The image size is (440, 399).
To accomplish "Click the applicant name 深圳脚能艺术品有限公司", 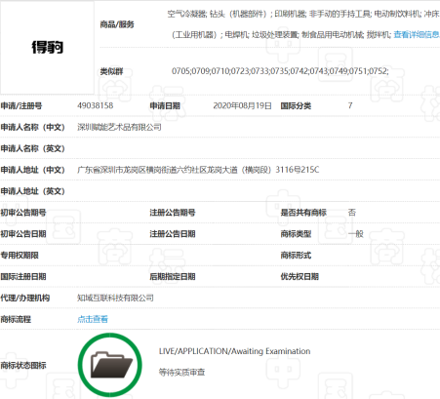I will click(x=119, y=127).
